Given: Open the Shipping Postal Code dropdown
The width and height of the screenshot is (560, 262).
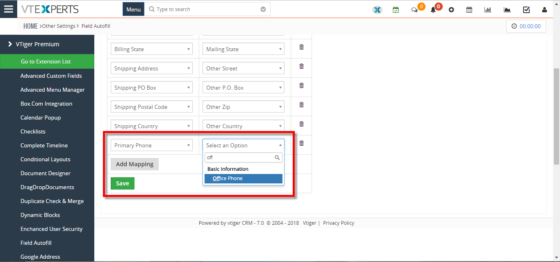Looking at the screenshot, I should pos(152,107).
